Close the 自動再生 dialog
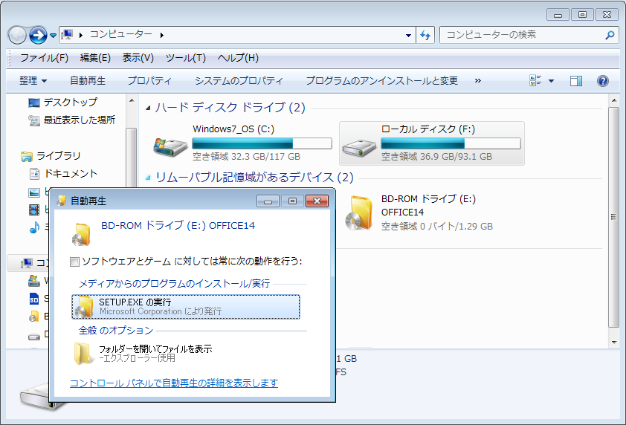 coord(317,201)
